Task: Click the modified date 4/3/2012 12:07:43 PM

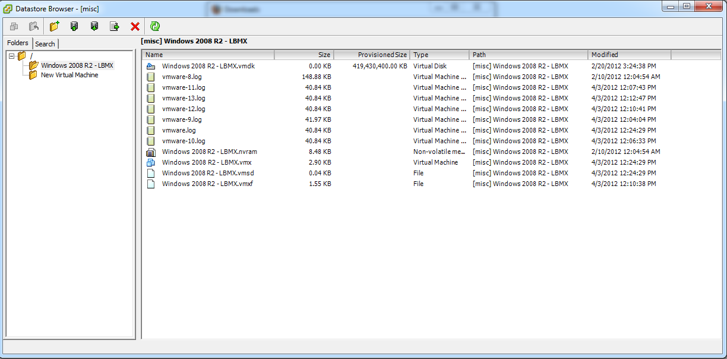Action: [624, 87]
